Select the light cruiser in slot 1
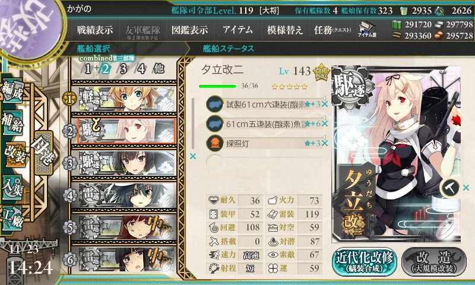The image size is (475, 285). (124, 99)
